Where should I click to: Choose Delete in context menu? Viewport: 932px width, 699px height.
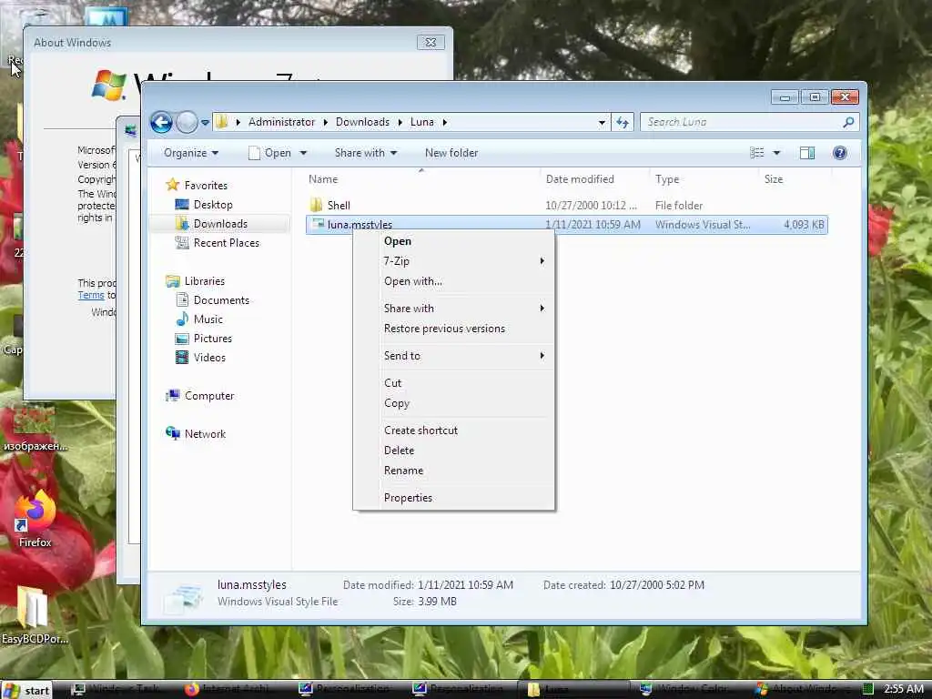pyautogui.click(x=454, y=451)
